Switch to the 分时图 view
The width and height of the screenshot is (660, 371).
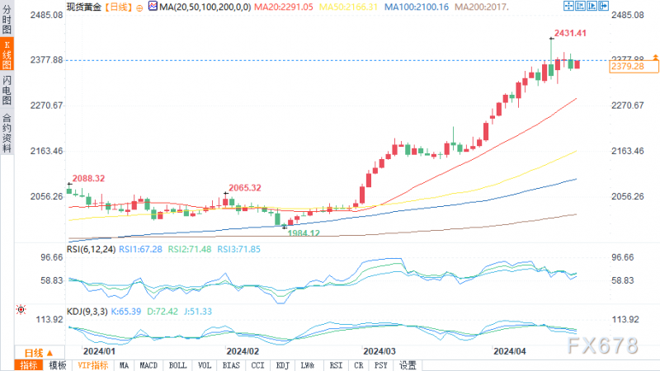(x=7, y=18)
